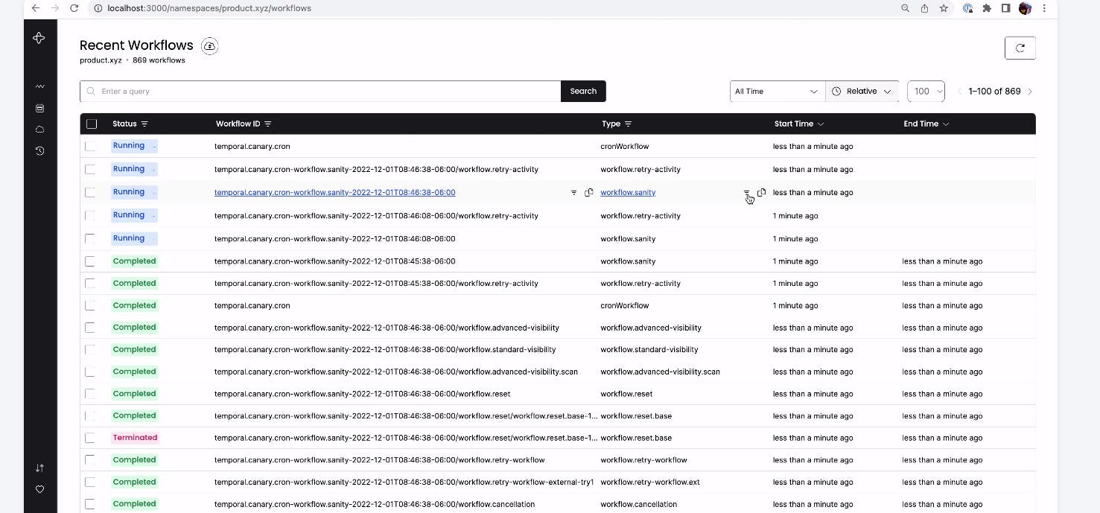Toggle the select-all checkbox in header
Screen dimensions: 1100x513
coord(92,124)
